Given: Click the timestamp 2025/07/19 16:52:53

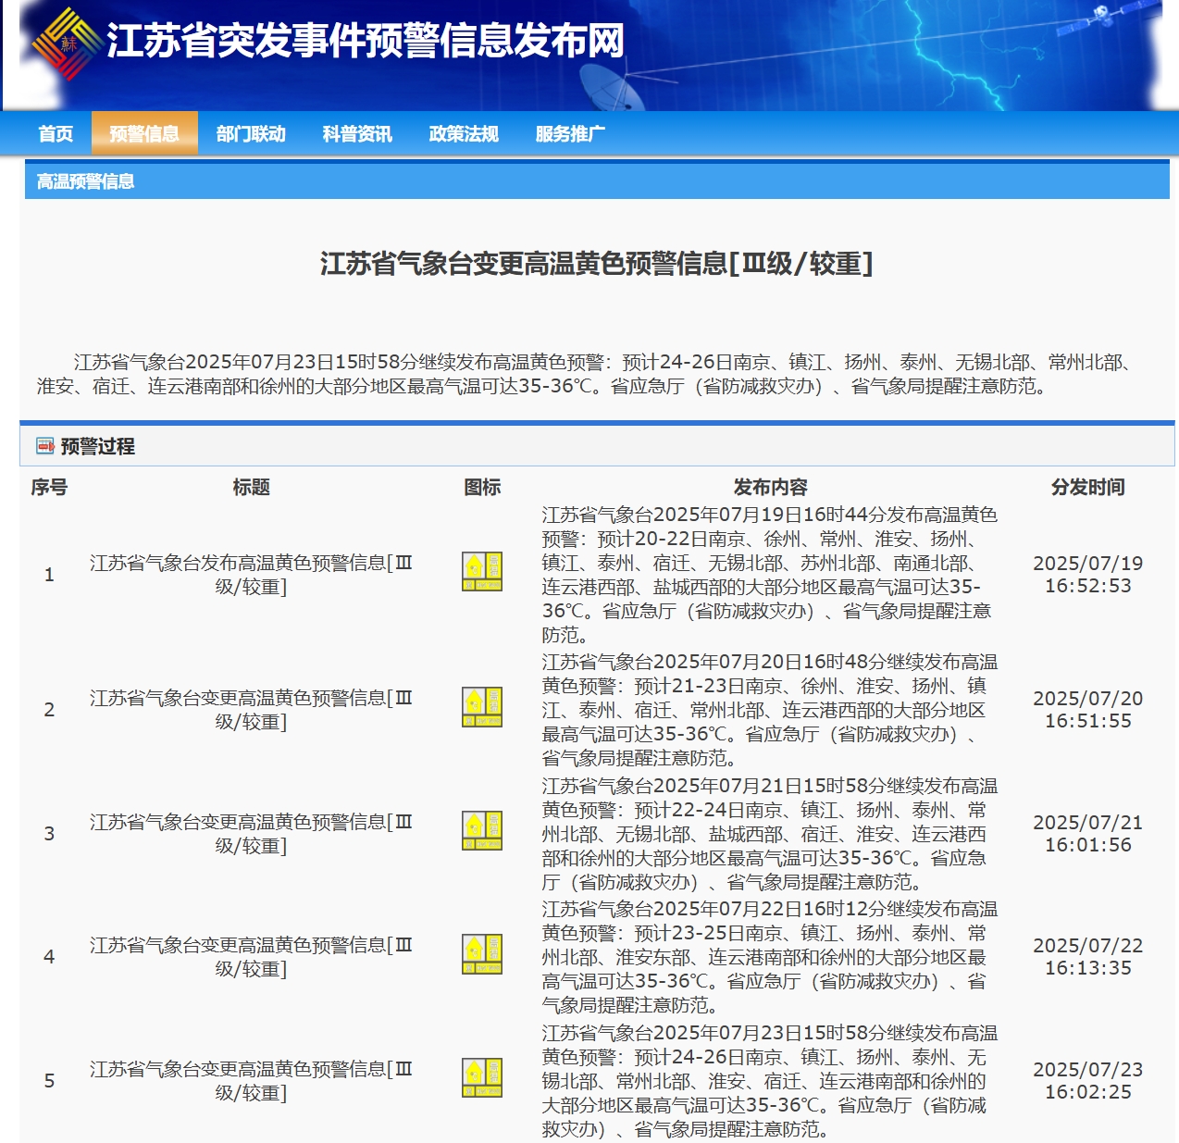Looking at the screenshot, I should point(1088,575).
